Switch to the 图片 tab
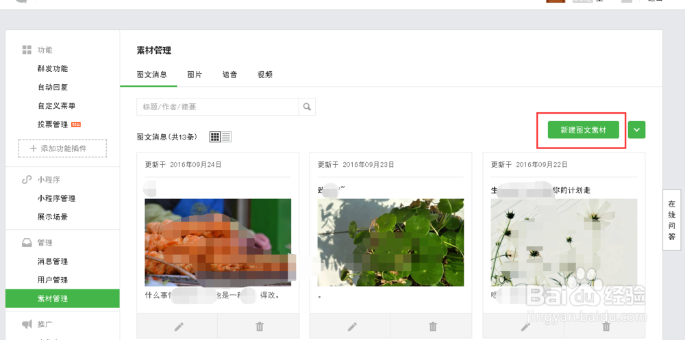Image resolution: width=685 pixels, height=340 pixels. [195, 75]
